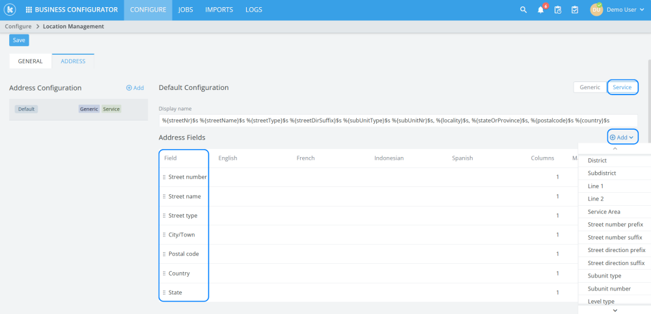Click the clipboard with clock icon
This screenshot has width=651, height=314.
[x=558, y=10]
